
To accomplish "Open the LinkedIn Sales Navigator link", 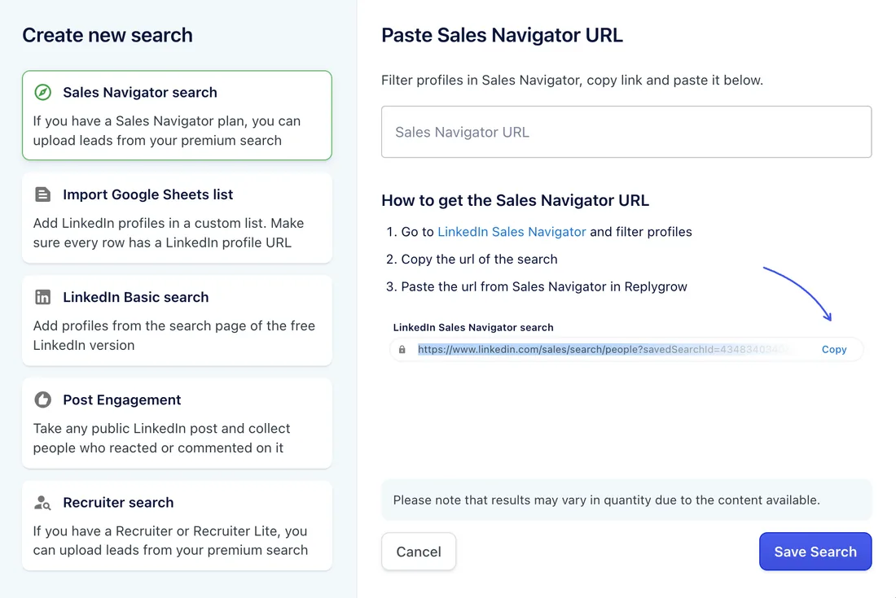I will (512, 232).
